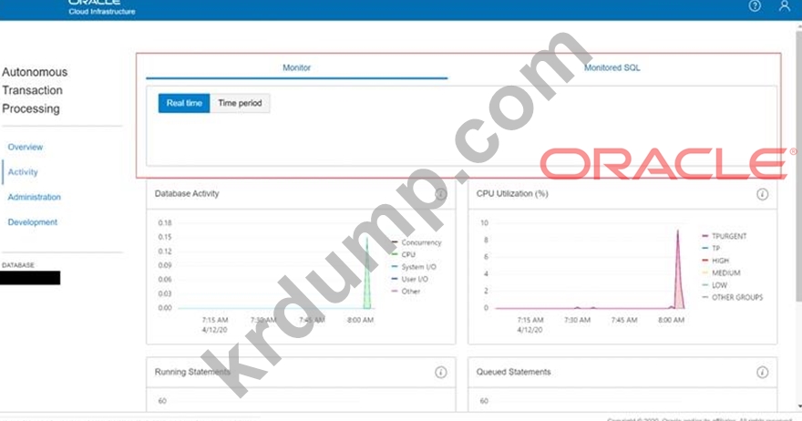The width and height of the screenshot is (802, 421).
Task: Open the help question mark icon
Action: pyautogui.click(x=755, y=5)
